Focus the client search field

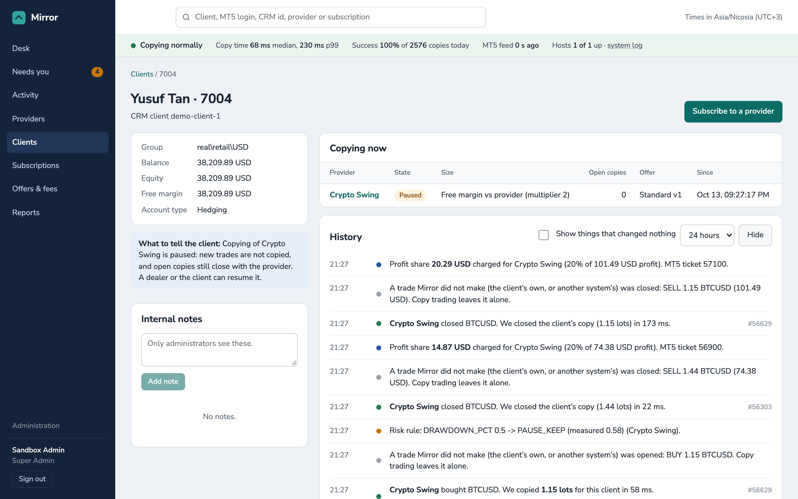click(x=330, y=17)
